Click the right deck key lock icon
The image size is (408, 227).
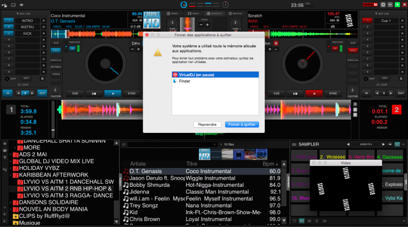(x=276, y=43)
